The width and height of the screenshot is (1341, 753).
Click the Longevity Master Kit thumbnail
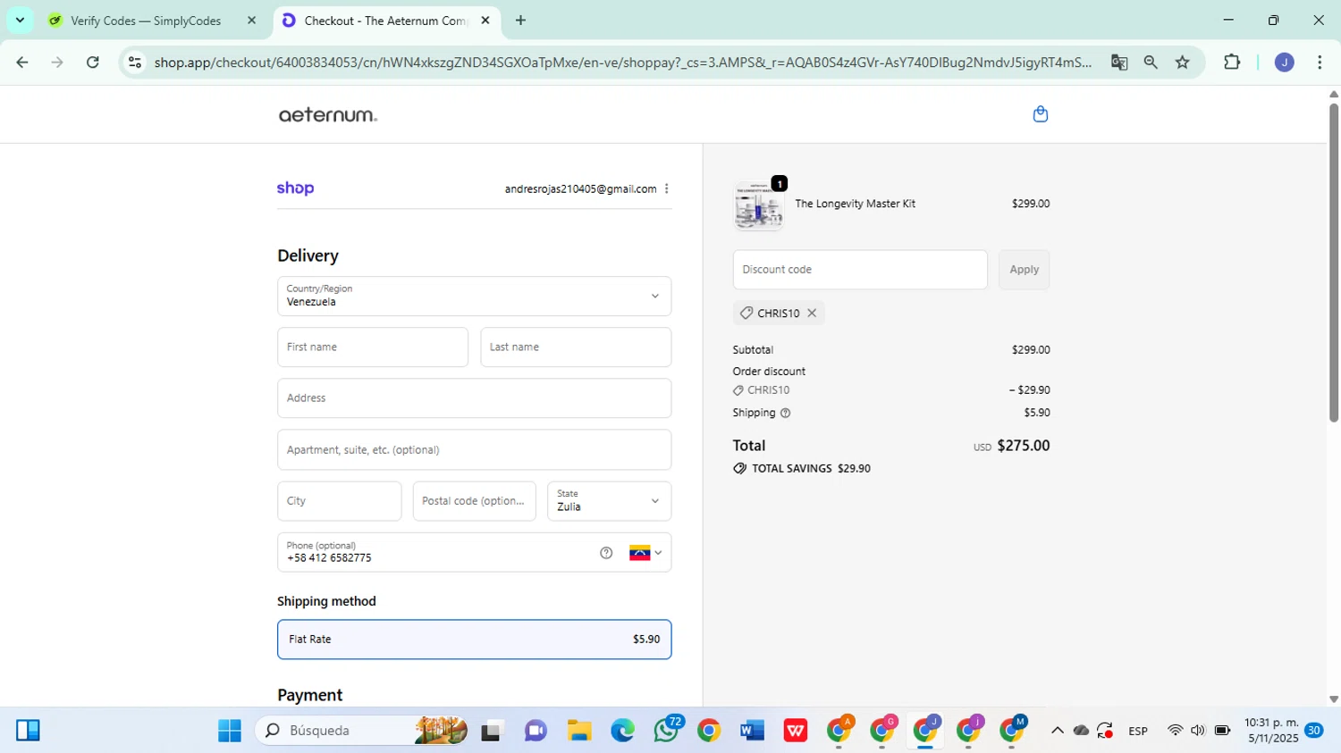click(x=758, y=205)
